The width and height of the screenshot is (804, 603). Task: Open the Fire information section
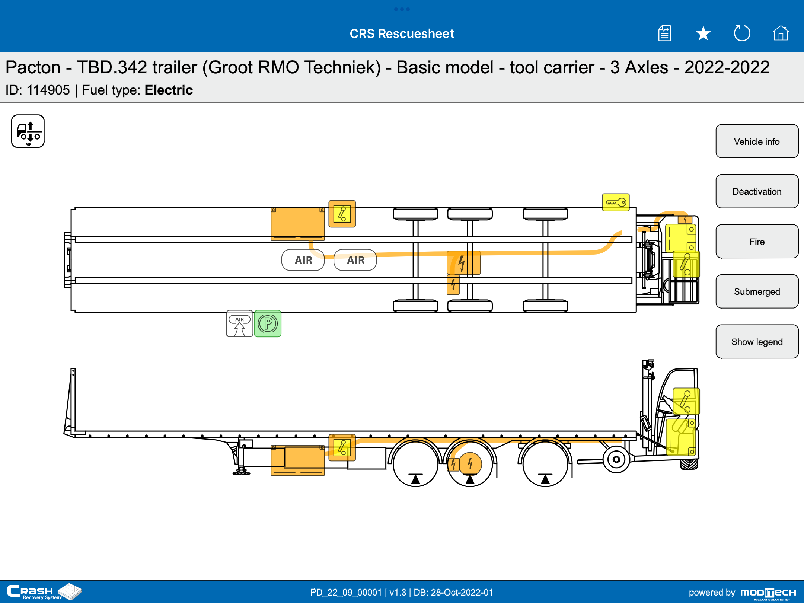757,242
